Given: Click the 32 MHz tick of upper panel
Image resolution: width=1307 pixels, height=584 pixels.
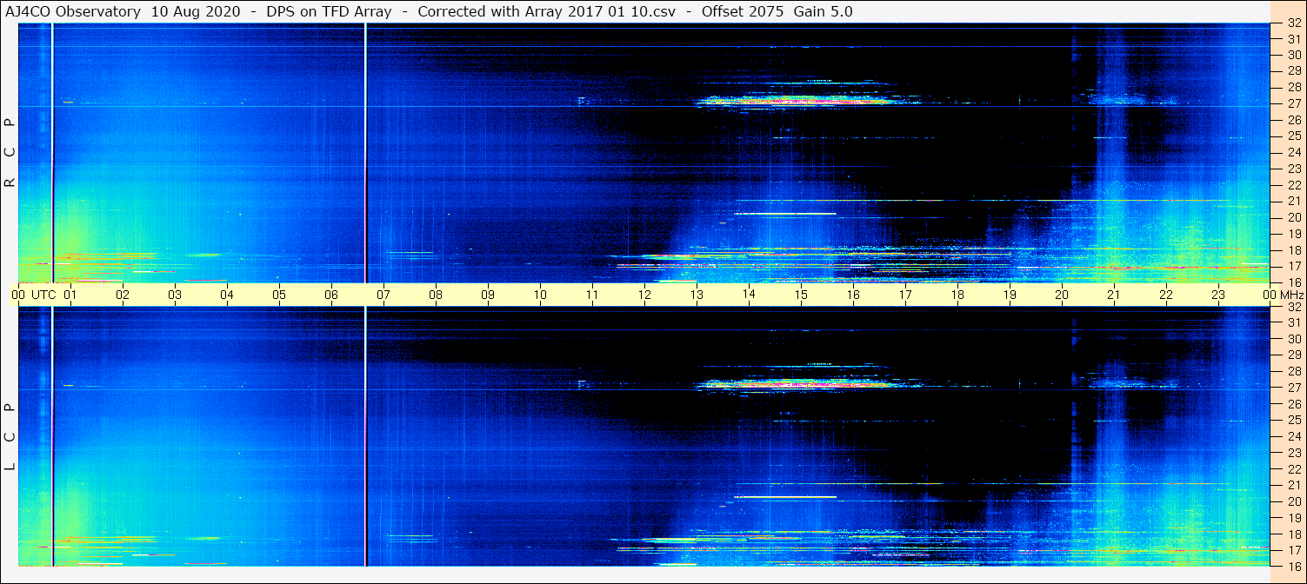Looking at the screenshot, I should [1293, 23].
